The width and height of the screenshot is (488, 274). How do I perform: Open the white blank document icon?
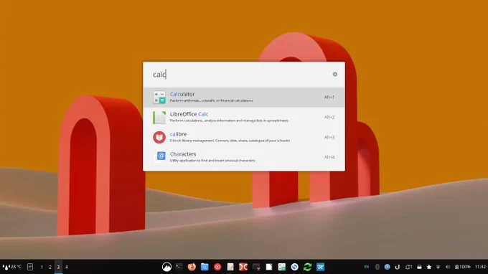pyautogui.click(x=269, y=267)
